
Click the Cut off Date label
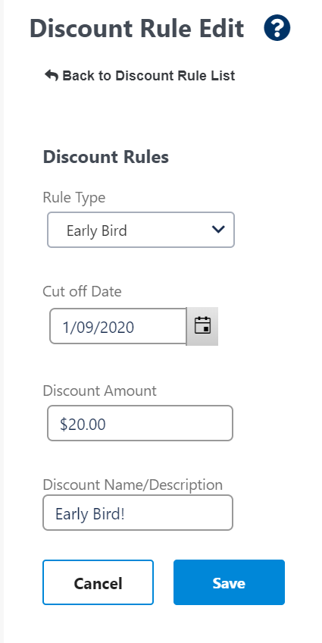click(83, 292)
